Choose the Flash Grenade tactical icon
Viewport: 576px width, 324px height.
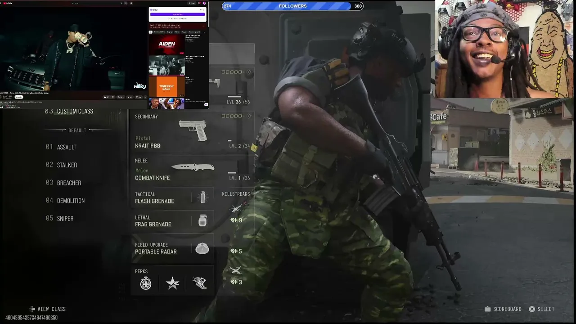(202, 197)
